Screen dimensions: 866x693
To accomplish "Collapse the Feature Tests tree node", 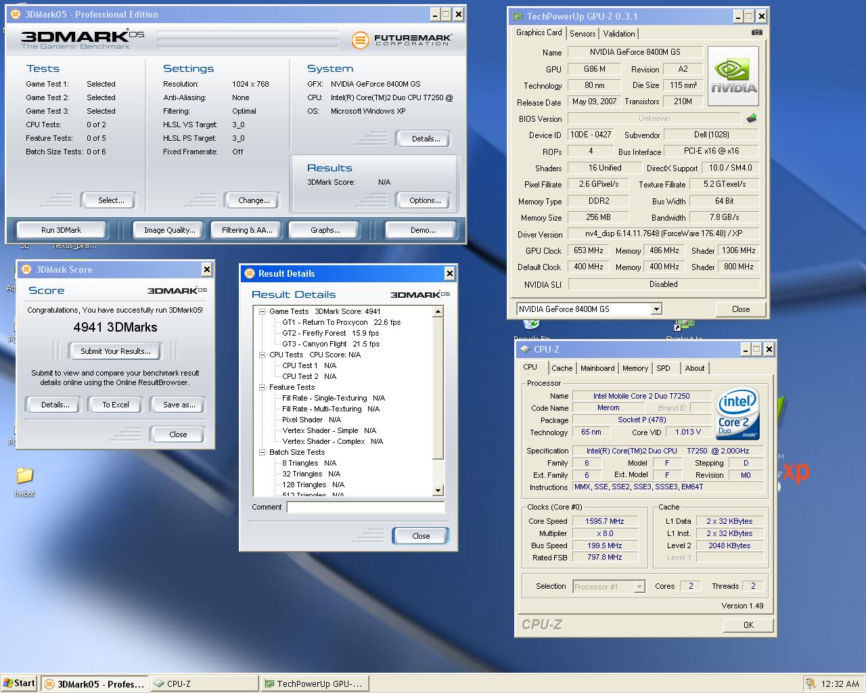I will (x=262, y=387).
